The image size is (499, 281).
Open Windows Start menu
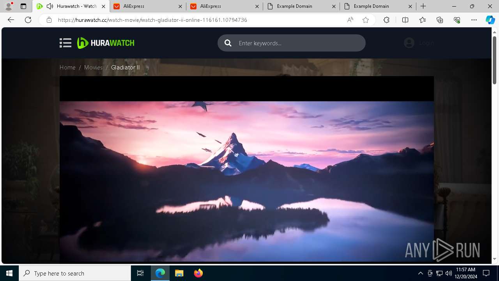coord(9,273)
